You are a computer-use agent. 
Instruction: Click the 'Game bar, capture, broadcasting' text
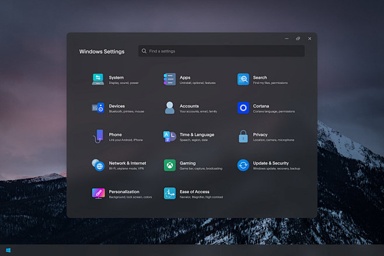pyautogui.click(x=201, y=169)
